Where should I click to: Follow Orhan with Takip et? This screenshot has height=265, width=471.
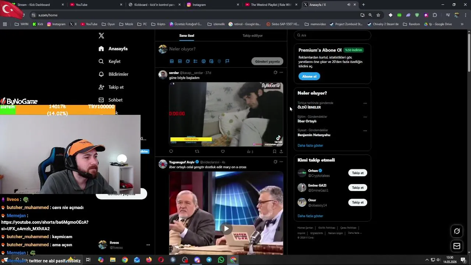pos(358,173)
